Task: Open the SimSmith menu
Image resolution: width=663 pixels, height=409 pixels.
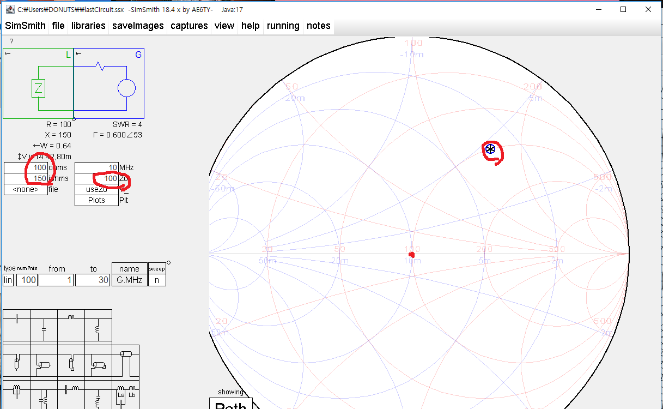Action: 26,26
